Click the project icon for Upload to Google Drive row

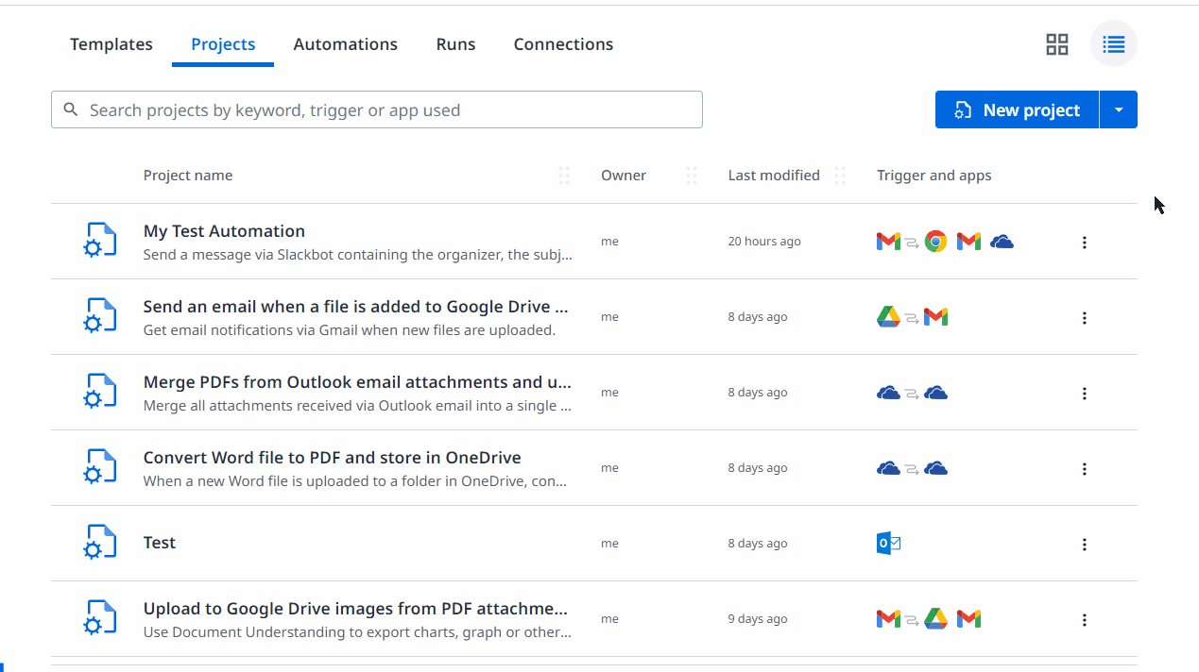click(x=100, y=618)
